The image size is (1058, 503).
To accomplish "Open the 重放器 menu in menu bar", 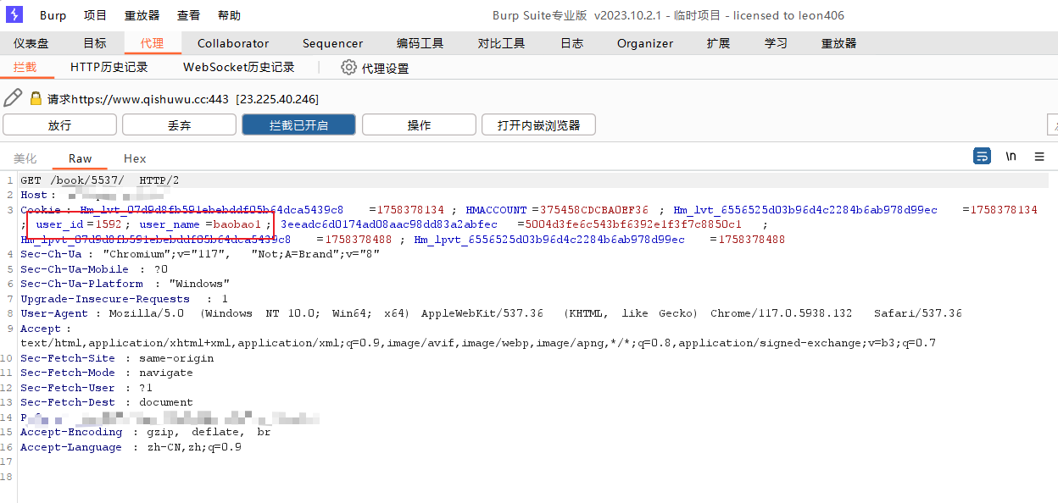I will click(142, 15).
